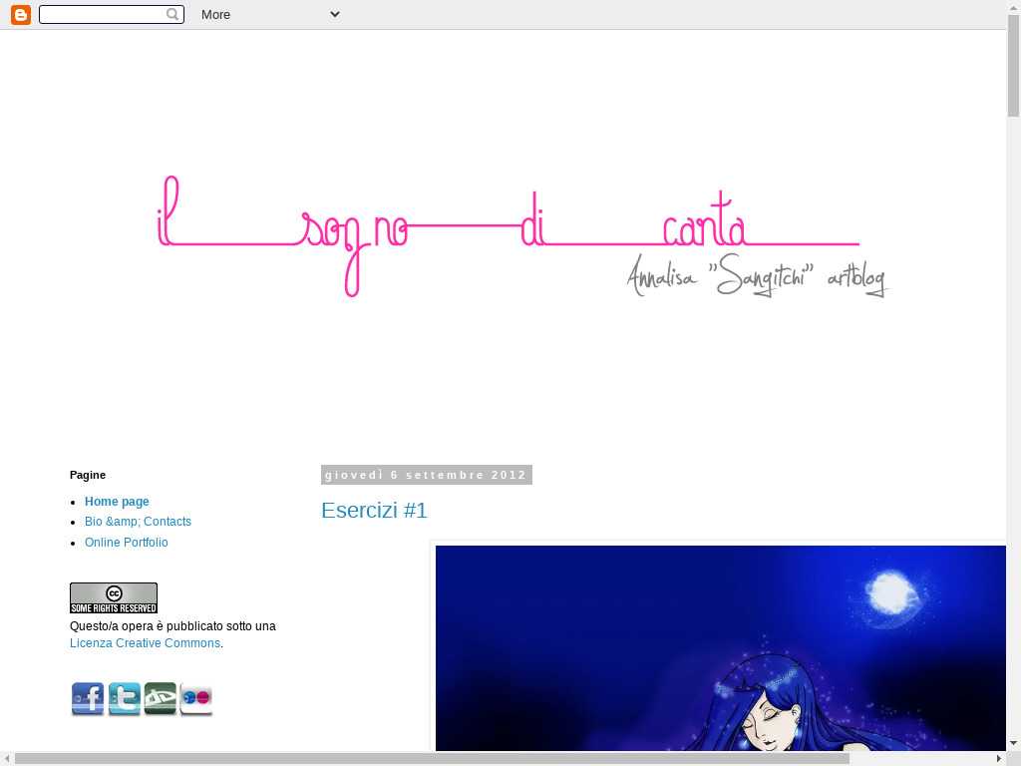This screenshot has height=766, width=1021.
Task: Open Online Portfolio page
Action: 127,543
